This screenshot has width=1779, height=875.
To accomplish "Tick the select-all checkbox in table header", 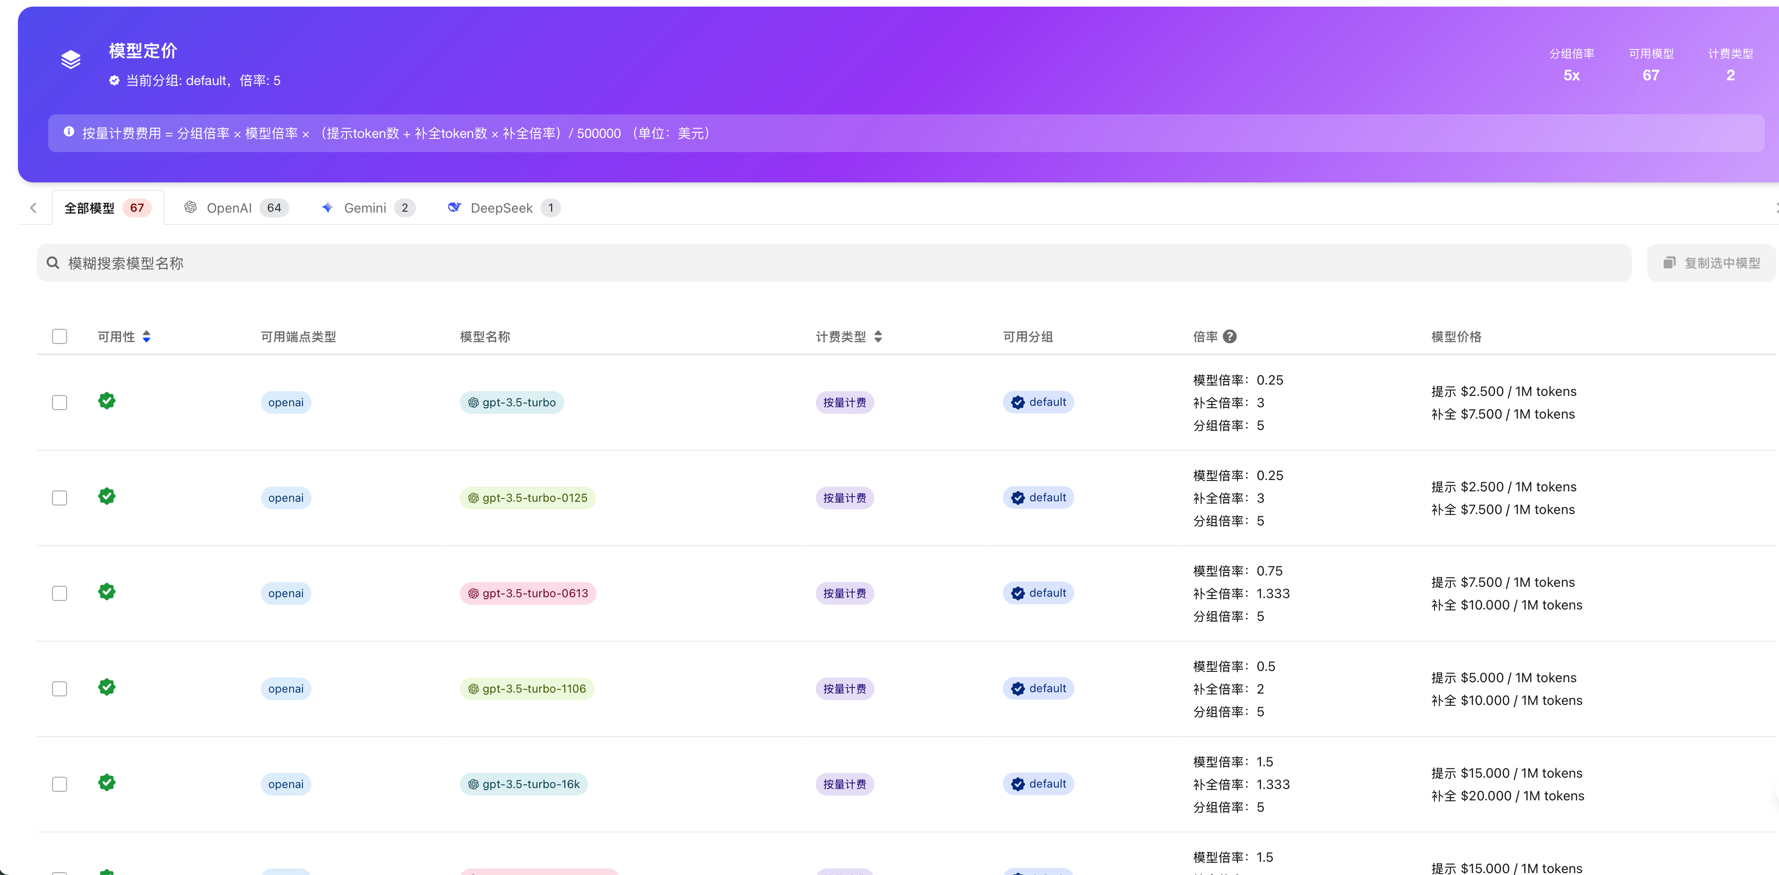I will point(60,336).
